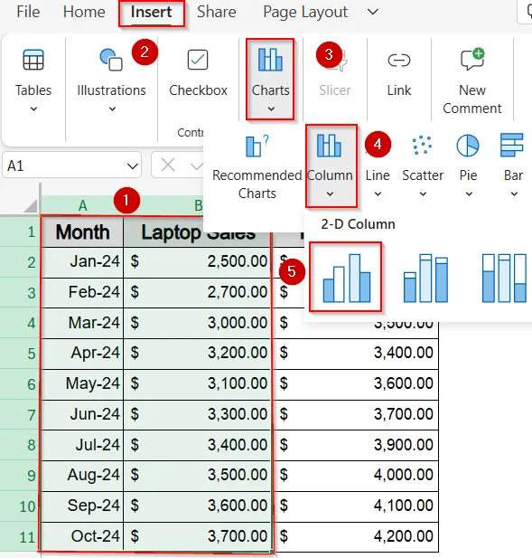Click the 2,500.00 laptop sales cell
The width and height of the screenshot is (532, 558).
197,262
